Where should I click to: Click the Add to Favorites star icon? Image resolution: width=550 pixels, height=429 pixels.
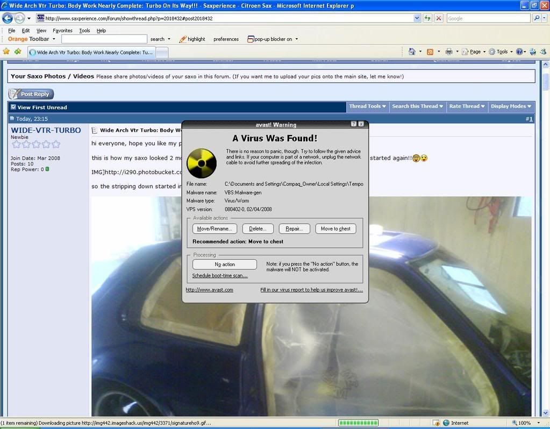tap(18, 52)
